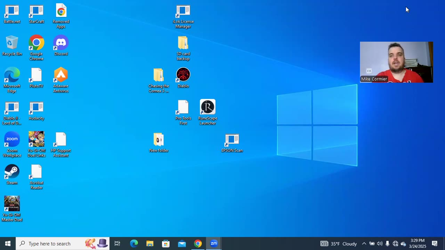This screenshot has width=445, height=250.
Task: Switch to Google Chrome on the taskbar
Action: click(x=198, y=243)
